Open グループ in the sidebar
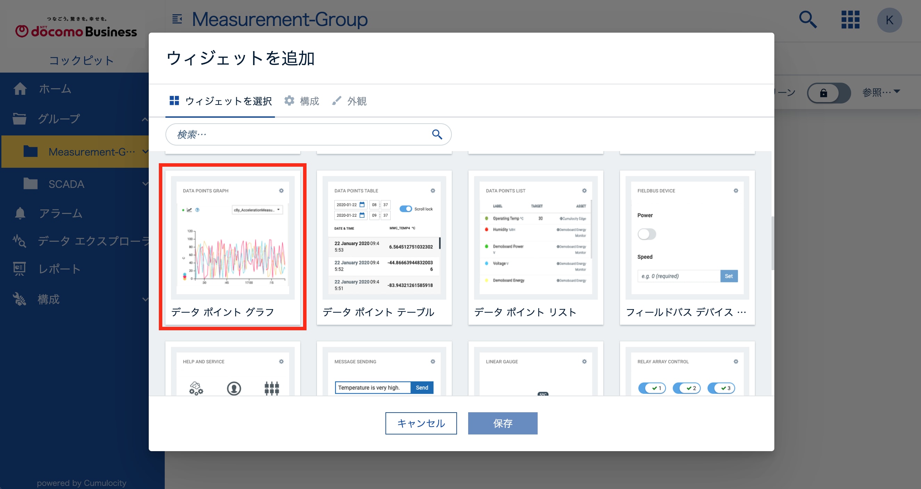 (x=59, y=119)
